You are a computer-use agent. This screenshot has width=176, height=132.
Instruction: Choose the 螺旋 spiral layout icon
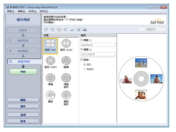(x=50, y=97)
